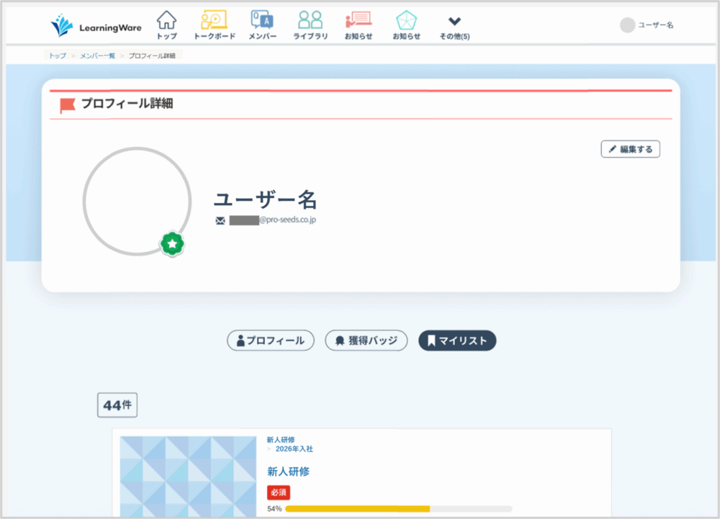720x519 pixels.
Task: Follow the トップ breadcrumb link
Action: [x=57, y=55]
